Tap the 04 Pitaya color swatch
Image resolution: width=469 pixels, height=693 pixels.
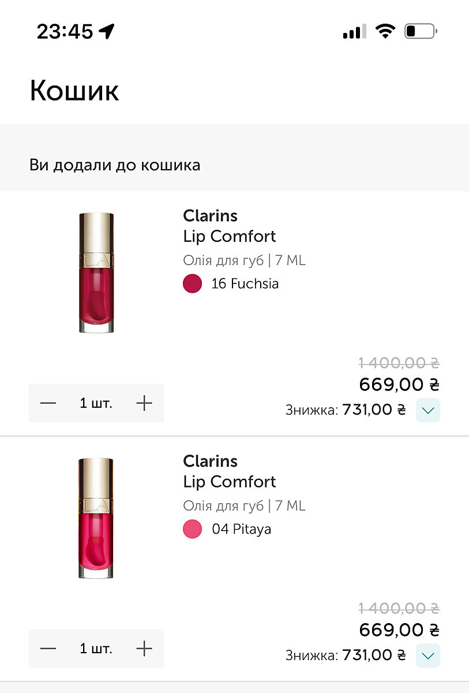point(192,529)
